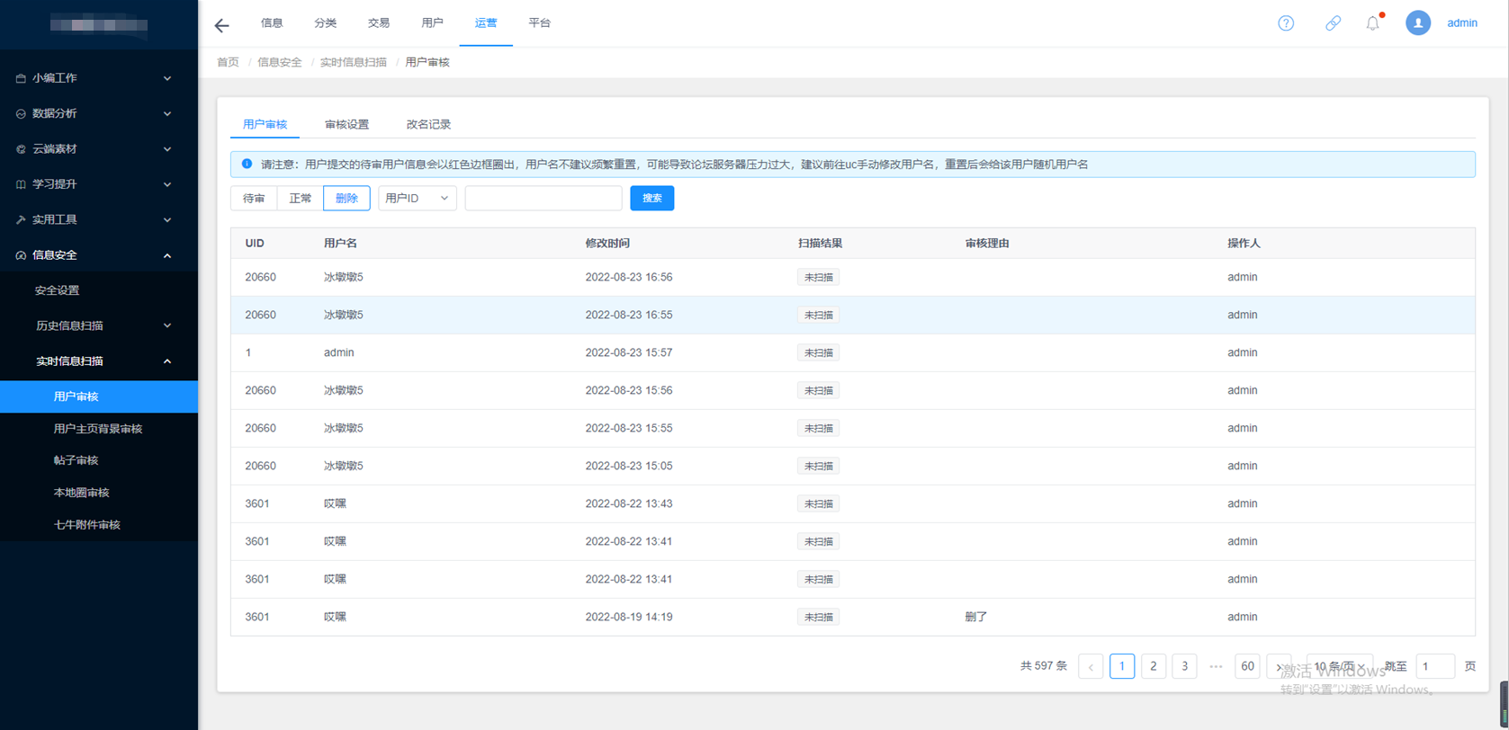The width and height of the screenshot is (1509, 730).
Task: Expand the 学习提升 menu chevron
Action: point(167,184)
